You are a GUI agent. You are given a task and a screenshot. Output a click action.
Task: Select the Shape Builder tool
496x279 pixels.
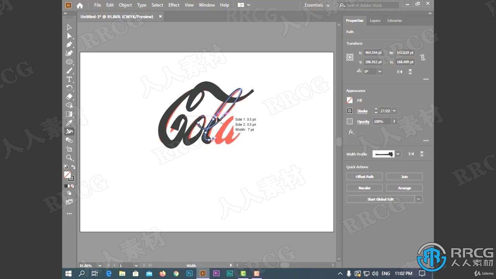click(69, 105)
